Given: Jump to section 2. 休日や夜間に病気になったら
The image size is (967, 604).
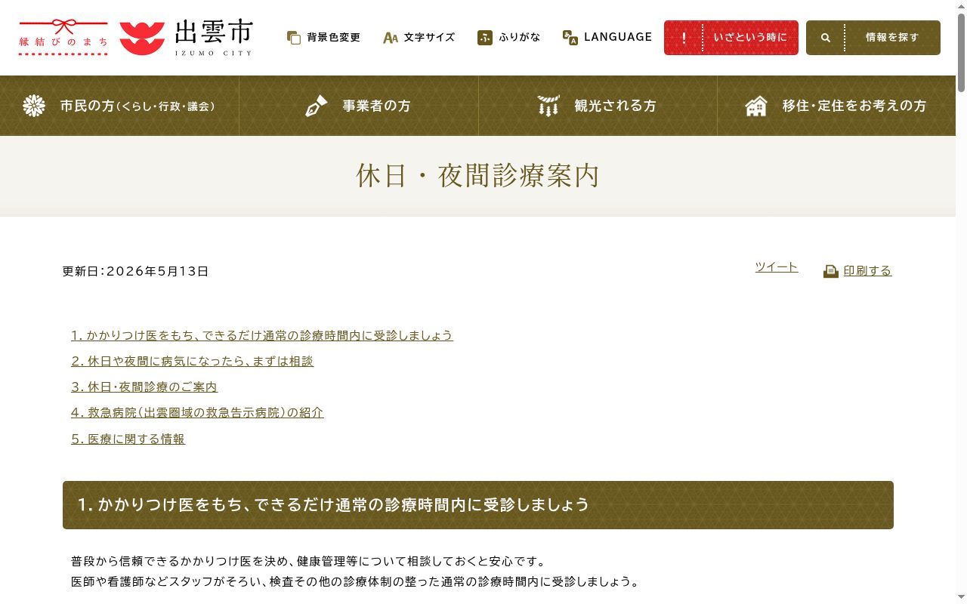Looking at the screenshot, I should 193,362.
